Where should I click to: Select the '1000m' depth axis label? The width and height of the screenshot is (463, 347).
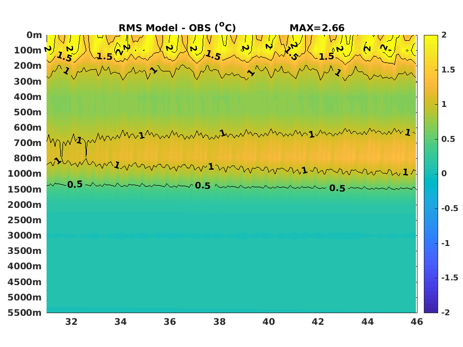click(x=25, y=173)
